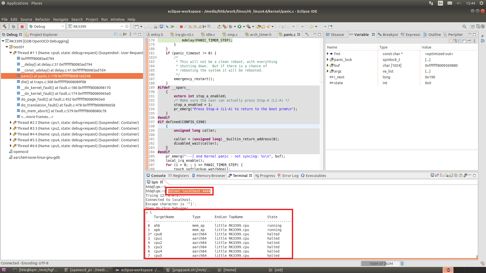Collapse Thread #1 cpu0 stack frames
Viewport: 486px width, 273px height.
[x=11, y=53]
